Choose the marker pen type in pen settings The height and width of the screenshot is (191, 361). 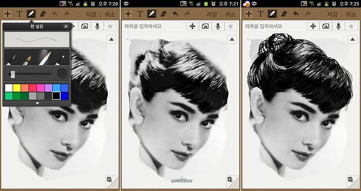coord(61,59)
